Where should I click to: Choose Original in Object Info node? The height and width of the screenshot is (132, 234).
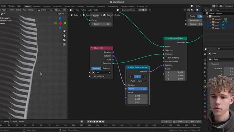[96, 68]
